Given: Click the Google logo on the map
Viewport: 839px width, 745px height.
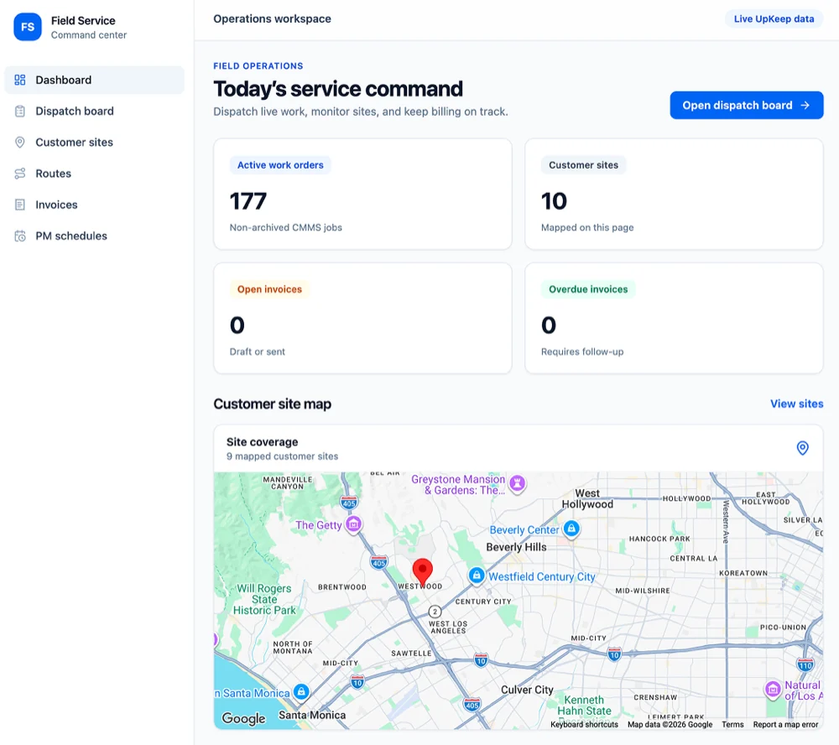Looking at the screenshot, I should point(243,717).
